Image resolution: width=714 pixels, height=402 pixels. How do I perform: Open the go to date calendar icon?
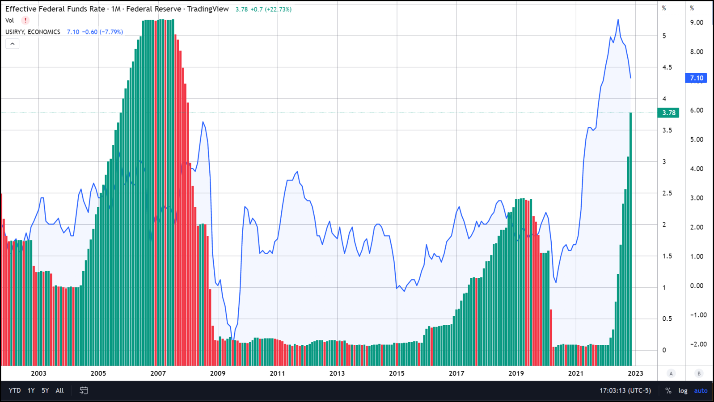(x=84, y=390)
